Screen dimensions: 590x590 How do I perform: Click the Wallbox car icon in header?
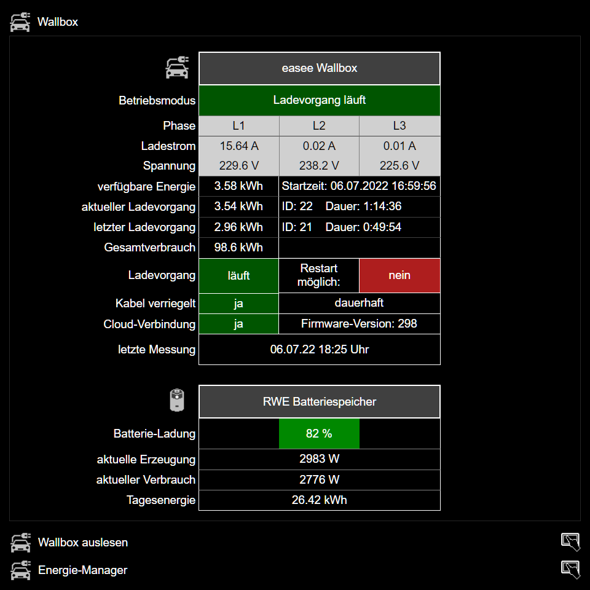point(20,22)
